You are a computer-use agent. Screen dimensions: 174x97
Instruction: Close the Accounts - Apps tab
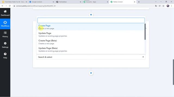pyautogui.click(x=107, y=2)
